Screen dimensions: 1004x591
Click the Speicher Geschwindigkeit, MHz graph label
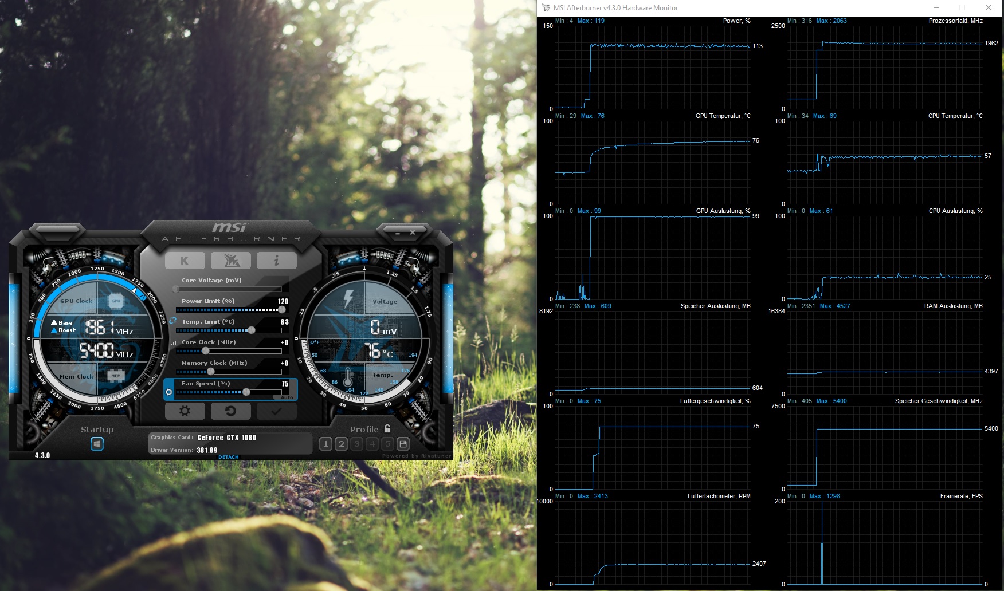coord(939,401)
